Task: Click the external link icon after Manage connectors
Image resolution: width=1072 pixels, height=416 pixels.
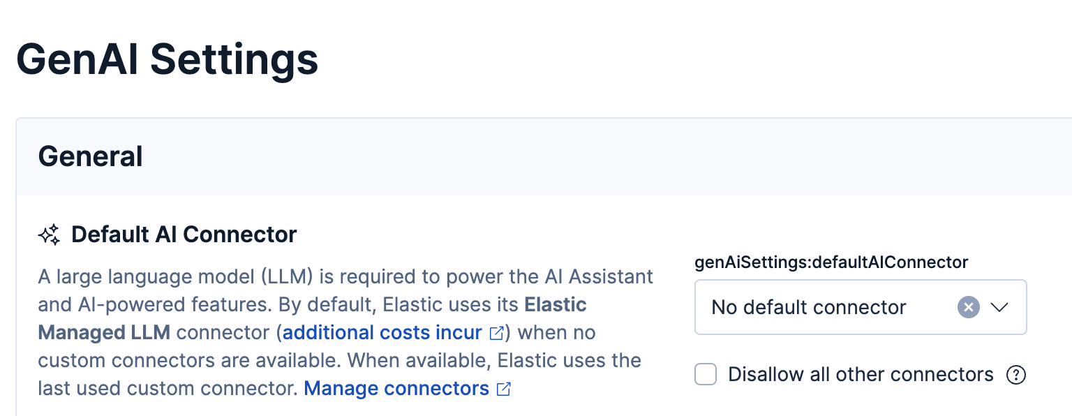Action: [x=503, y=389]
